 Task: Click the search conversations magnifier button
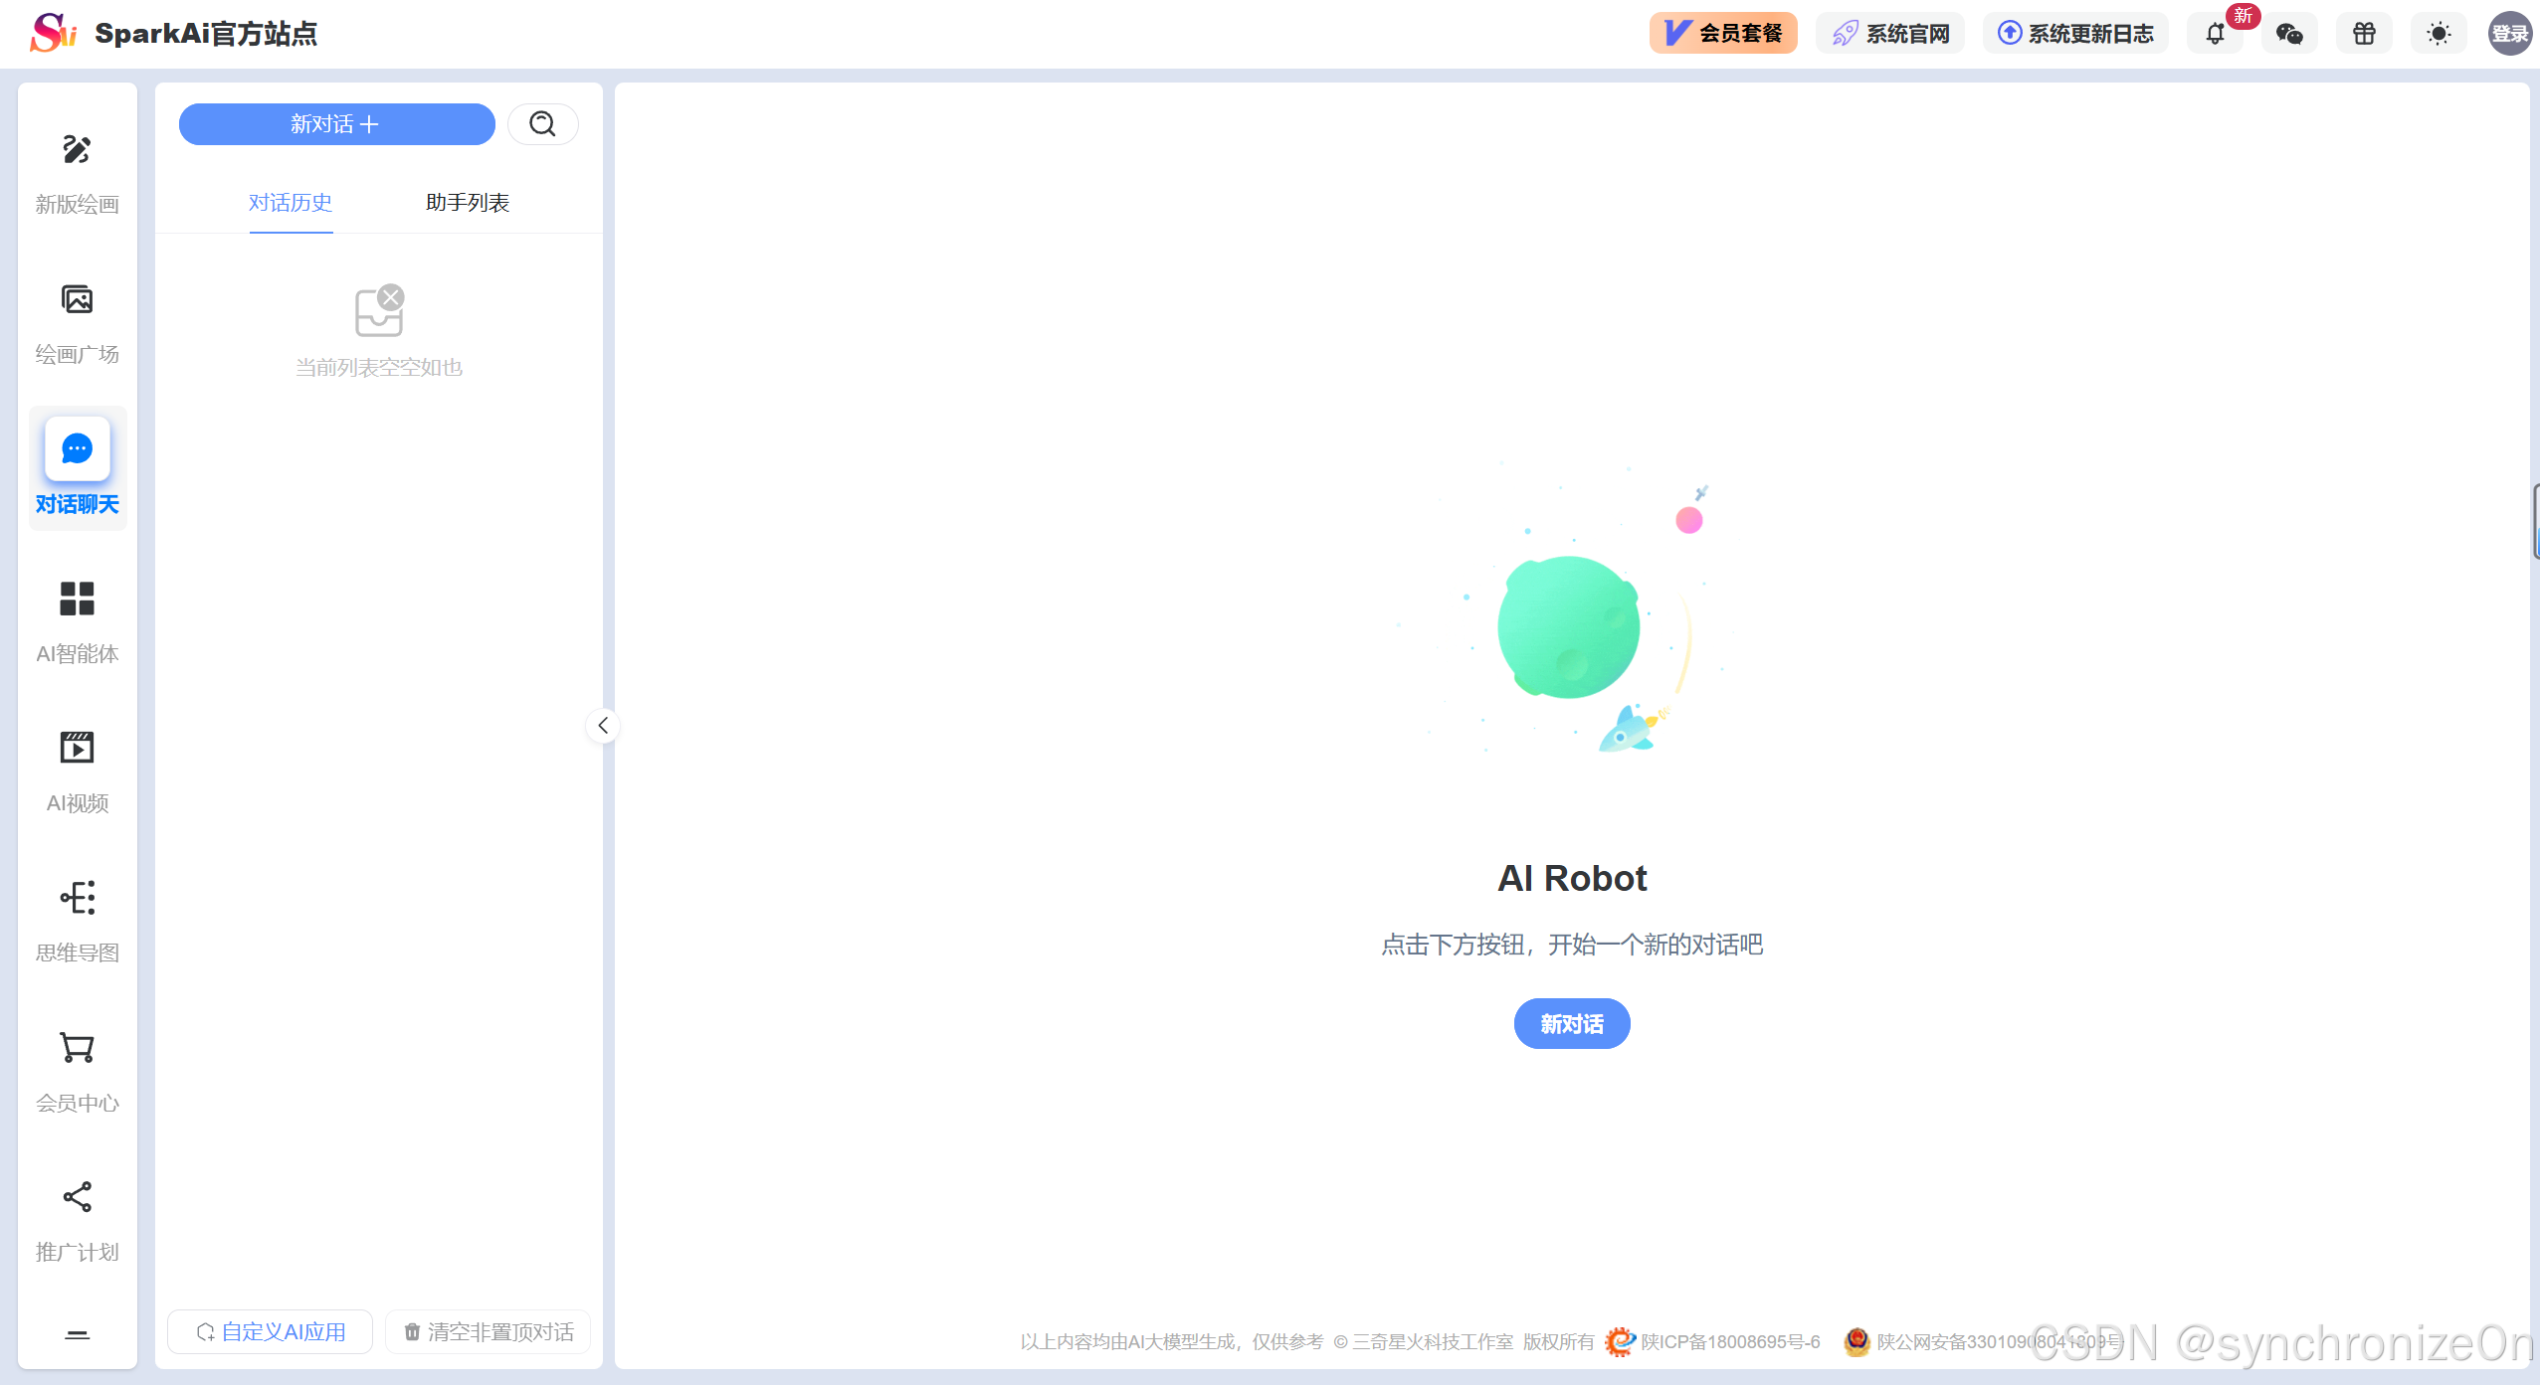pyautogui.click(x=542, y=124)
